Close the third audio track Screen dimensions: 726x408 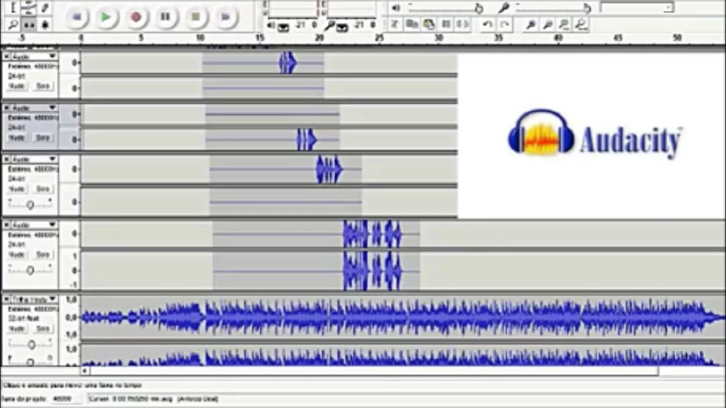6,159
